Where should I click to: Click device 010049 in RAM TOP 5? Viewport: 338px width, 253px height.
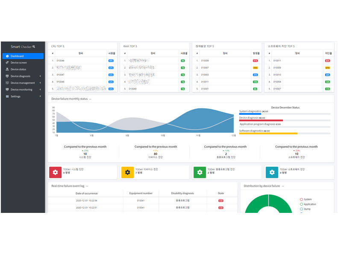133,89
